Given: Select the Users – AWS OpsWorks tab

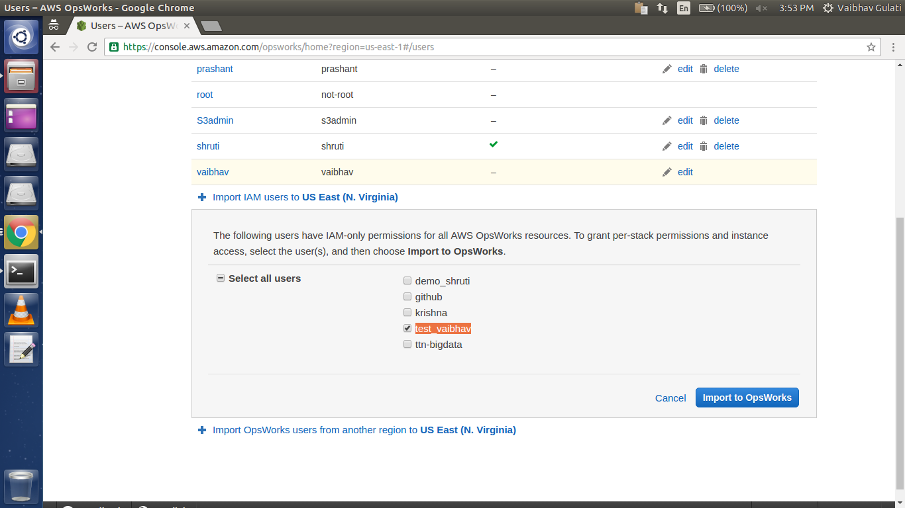Looking at the screenshot, I should [x=133, y=26].
